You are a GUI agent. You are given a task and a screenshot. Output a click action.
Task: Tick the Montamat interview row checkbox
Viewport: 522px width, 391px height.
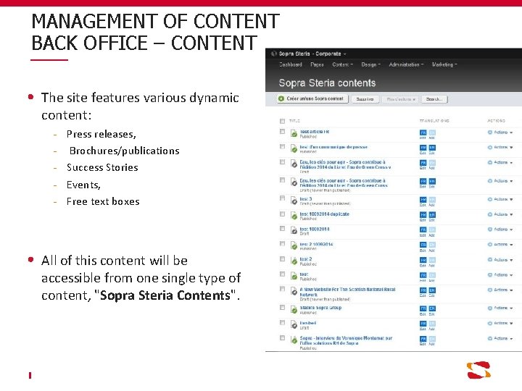pyautogui.click(x=282, y=338)
